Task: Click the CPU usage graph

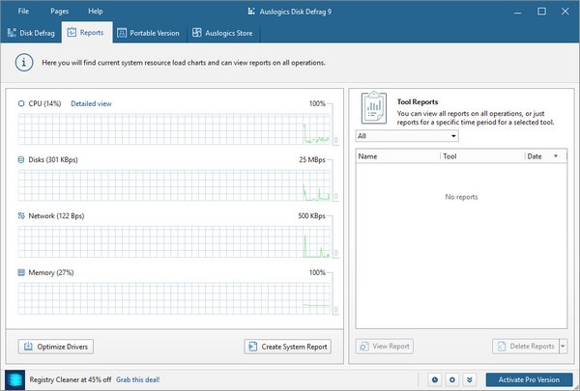Action: click(x=174, y=128)
